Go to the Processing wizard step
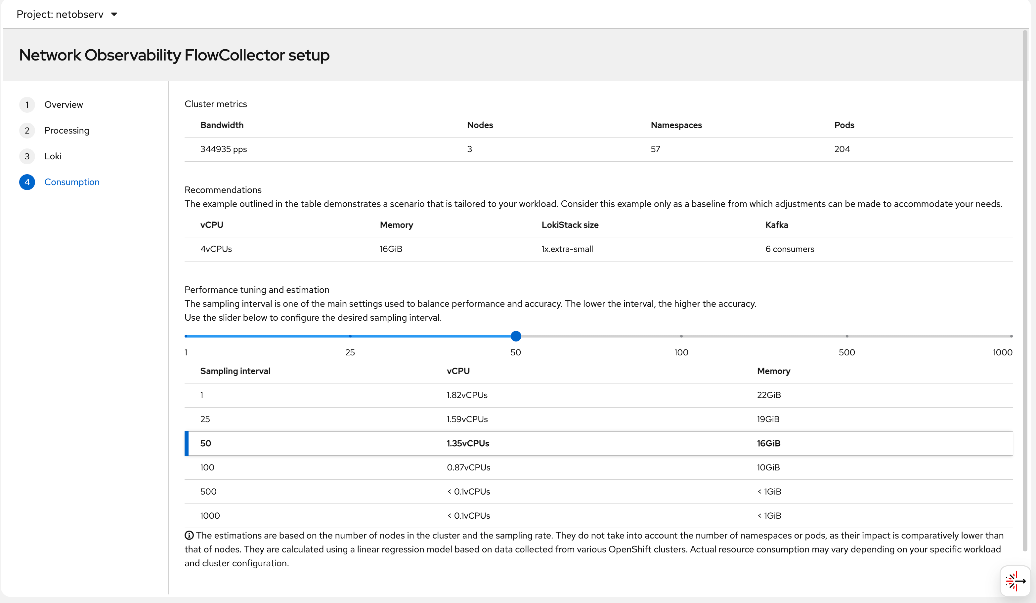 tap(66, 131)
